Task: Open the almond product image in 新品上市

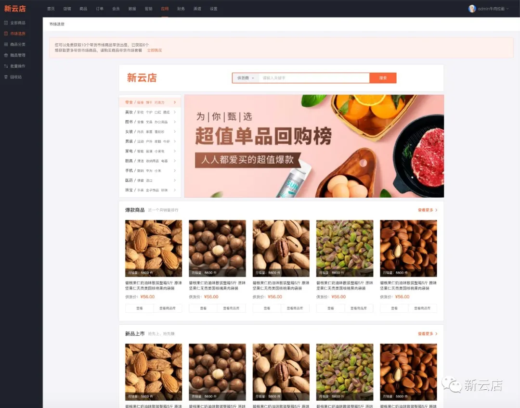Action: click(x=154, y=372)
